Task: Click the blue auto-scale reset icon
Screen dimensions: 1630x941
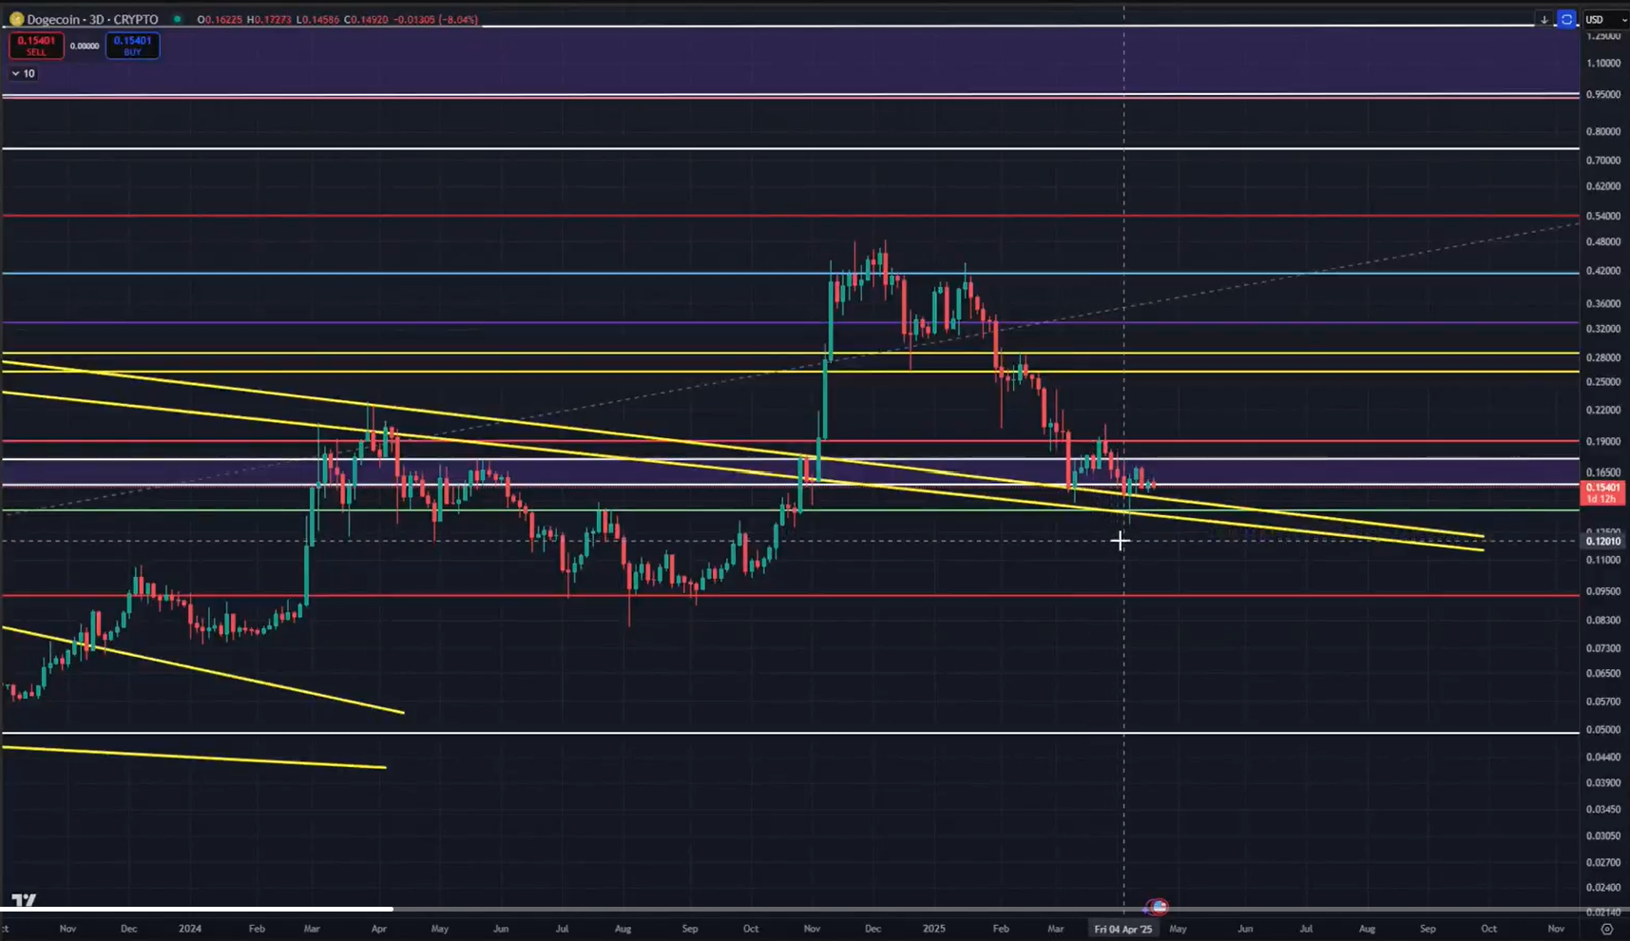Action: coord(1566,19)
